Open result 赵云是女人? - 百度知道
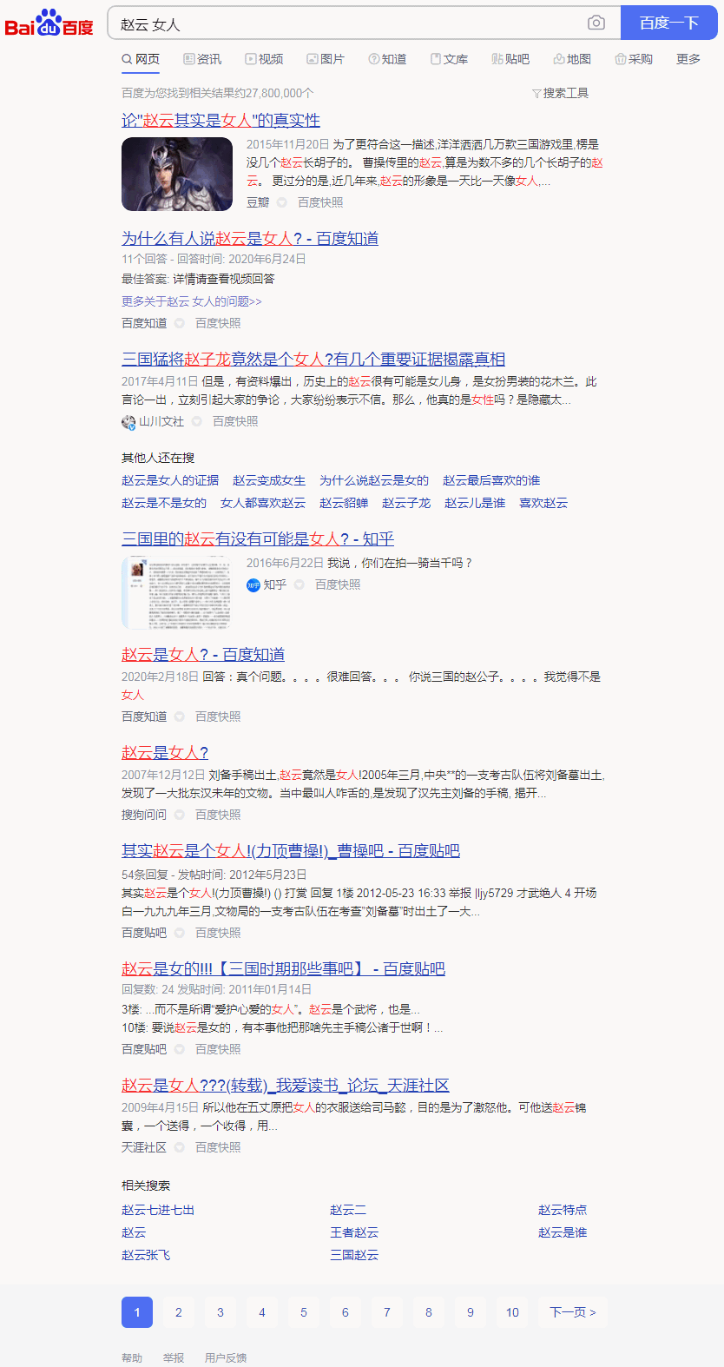The height and width of the screenshot is (1367, 724). [203, 654]
